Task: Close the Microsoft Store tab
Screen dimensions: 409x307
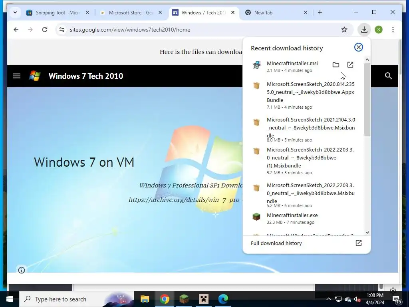Action: [160, 12]
